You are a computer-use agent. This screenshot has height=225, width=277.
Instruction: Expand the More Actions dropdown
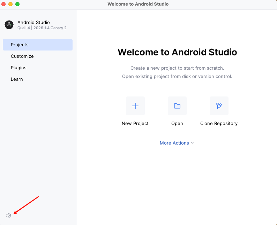tap(177, 143)
